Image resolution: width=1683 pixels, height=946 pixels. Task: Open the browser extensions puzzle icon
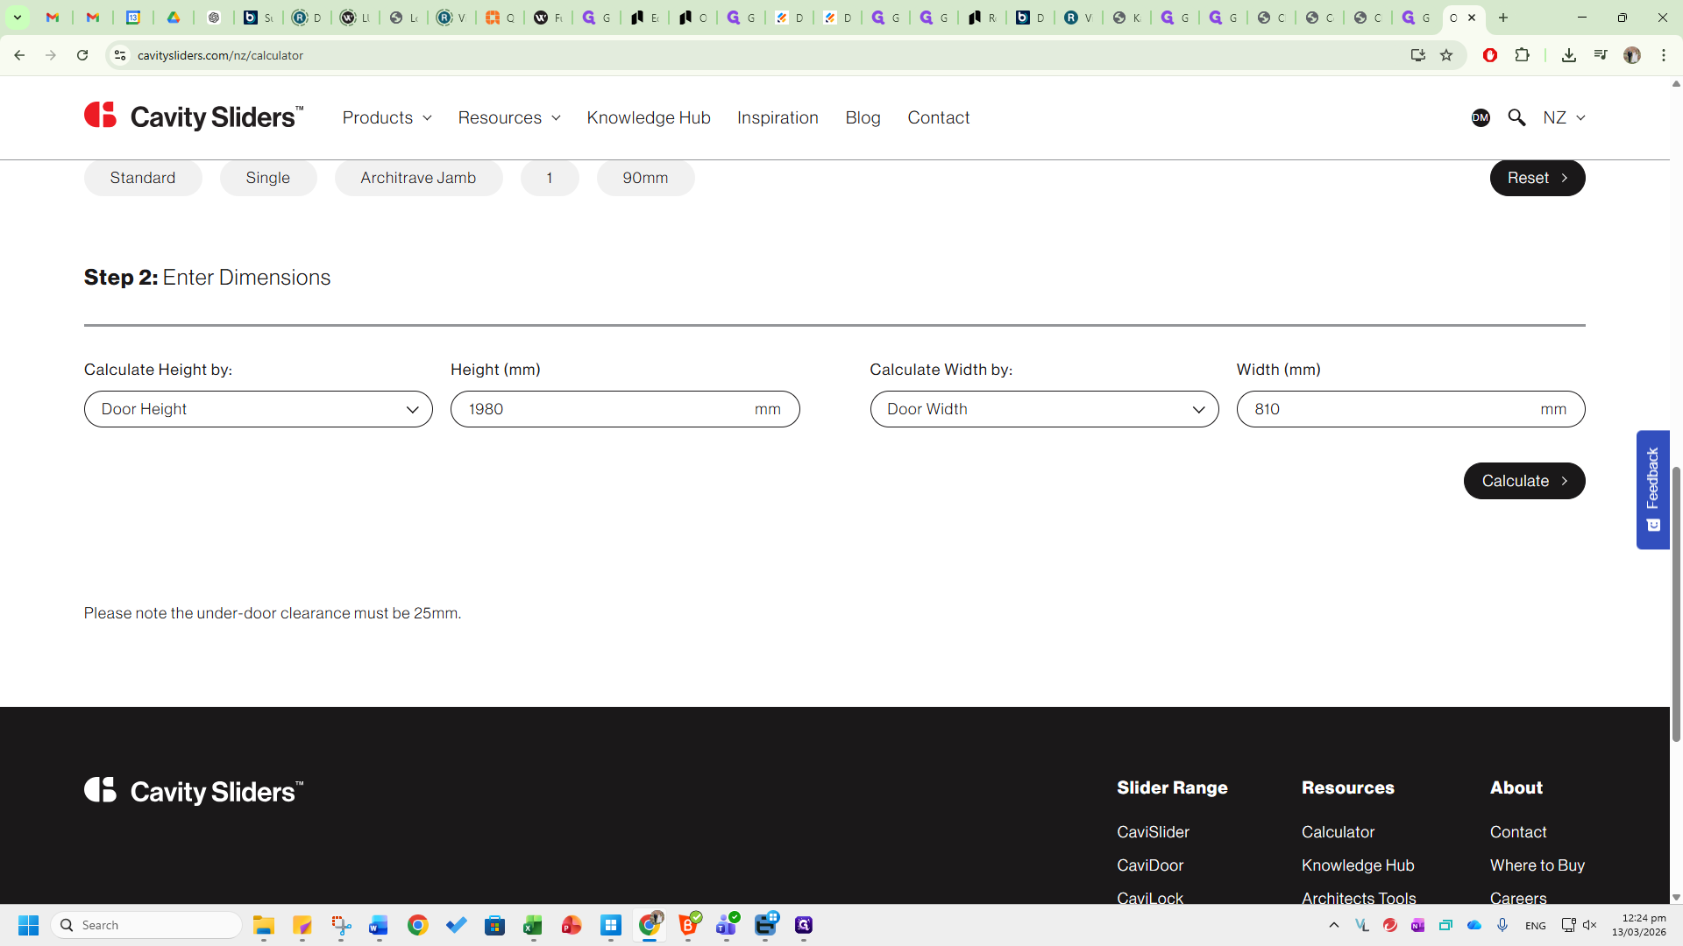click(x=1523, y=55)
